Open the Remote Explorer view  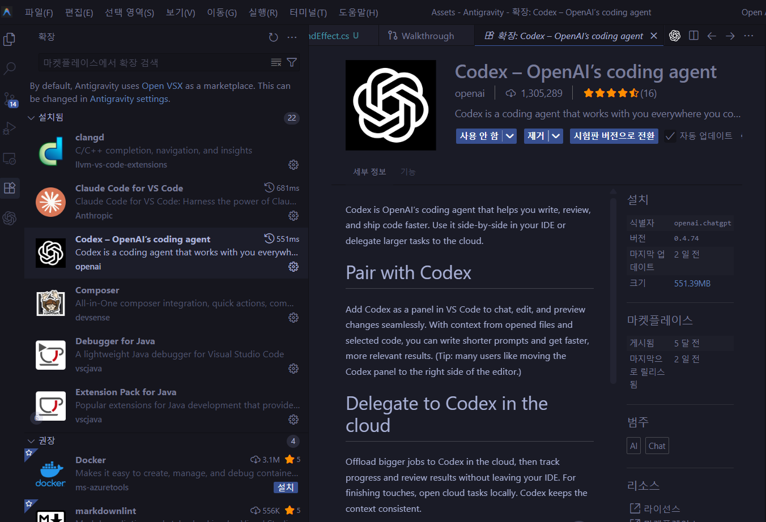10,159
